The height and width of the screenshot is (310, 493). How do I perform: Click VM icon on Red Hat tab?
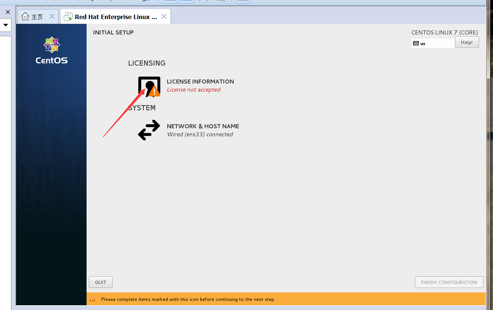tap(68, 16)
